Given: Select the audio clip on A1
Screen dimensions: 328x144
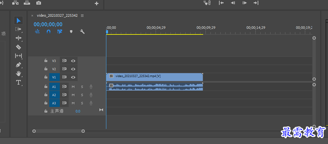Looking at the screenshot, I should 155,87.
